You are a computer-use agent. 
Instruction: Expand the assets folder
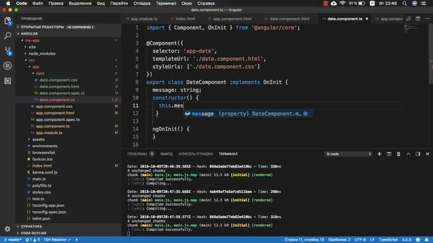point(38,140)
